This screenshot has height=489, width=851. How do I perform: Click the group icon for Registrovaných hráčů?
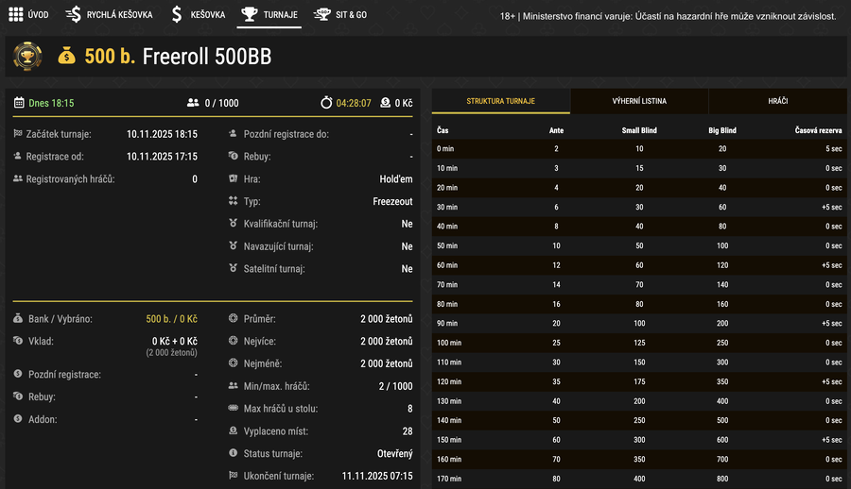click(18, 178)
